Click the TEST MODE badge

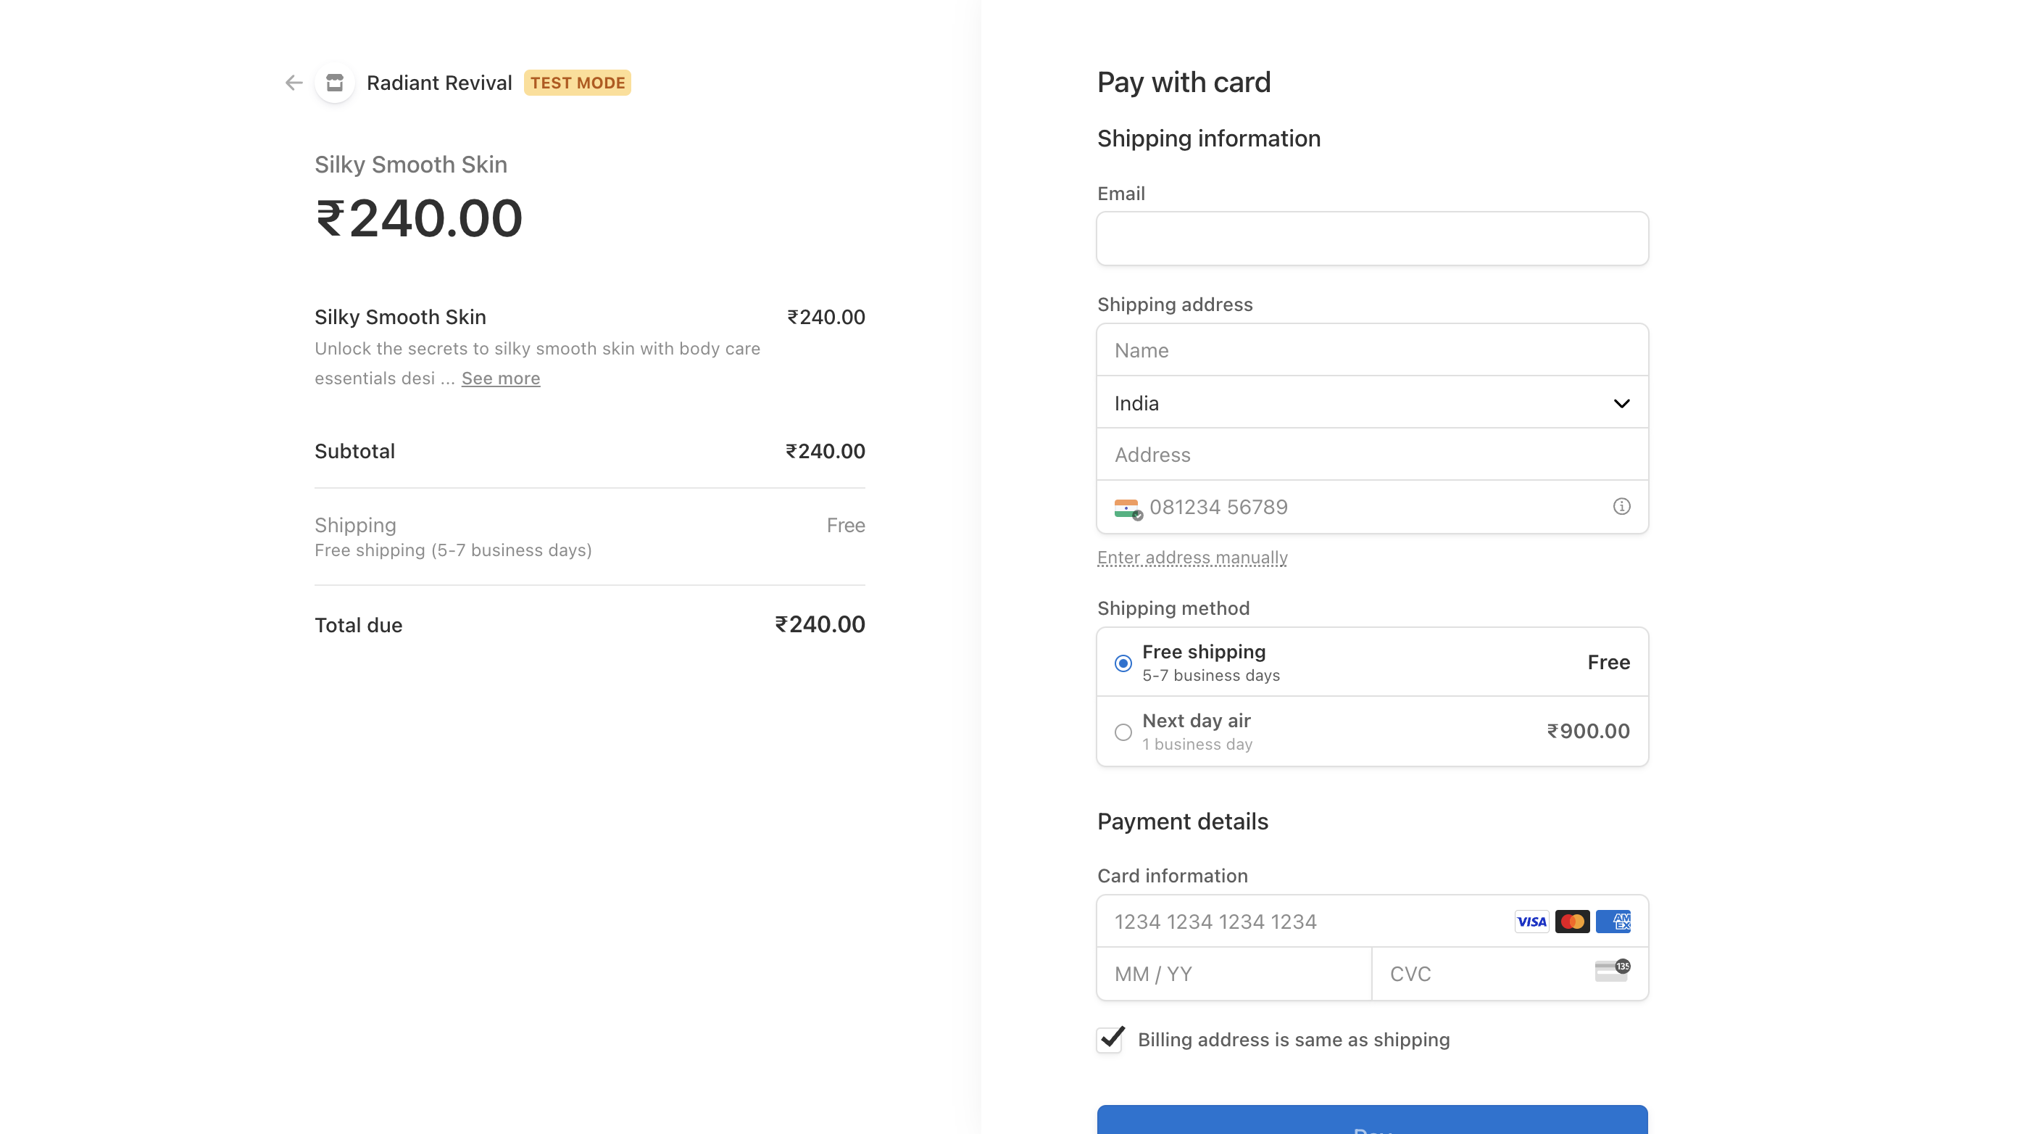click(577, 82)
